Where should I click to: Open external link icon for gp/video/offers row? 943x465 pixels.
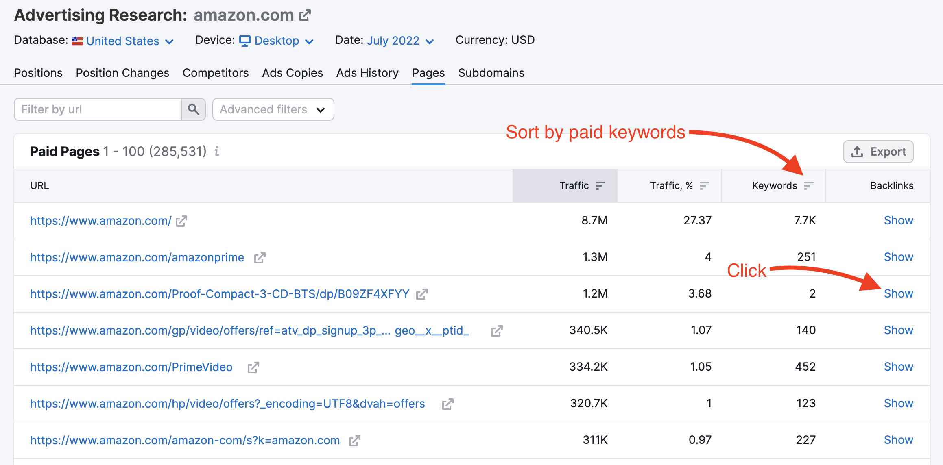497,331
